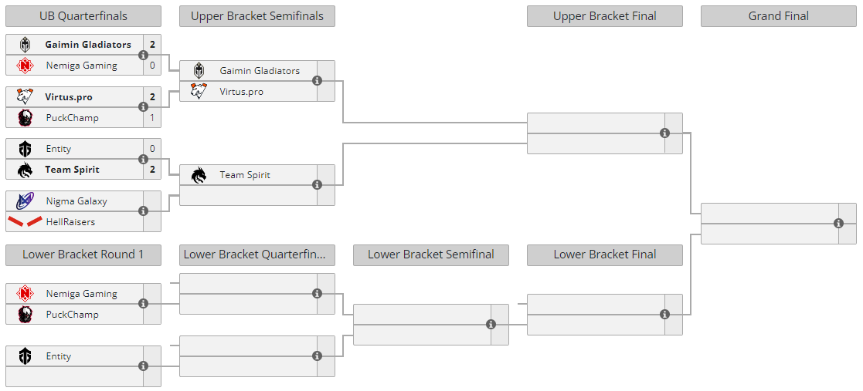Click the Gaimin Gladiators logo in quarterfinals
This screenshot has height=391, width=863.
25,45
